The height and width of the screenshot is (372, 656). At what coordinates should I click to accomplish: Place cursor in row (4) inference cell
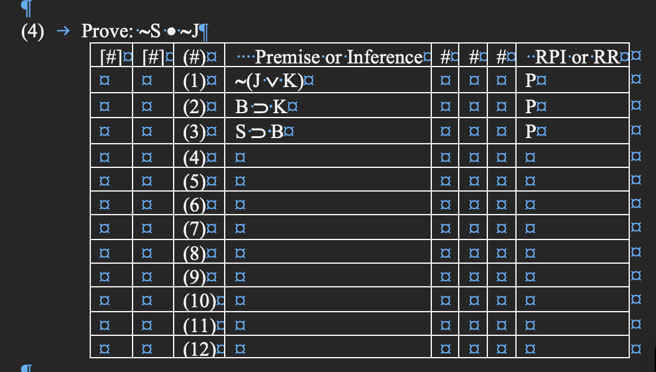coord(328,156)
